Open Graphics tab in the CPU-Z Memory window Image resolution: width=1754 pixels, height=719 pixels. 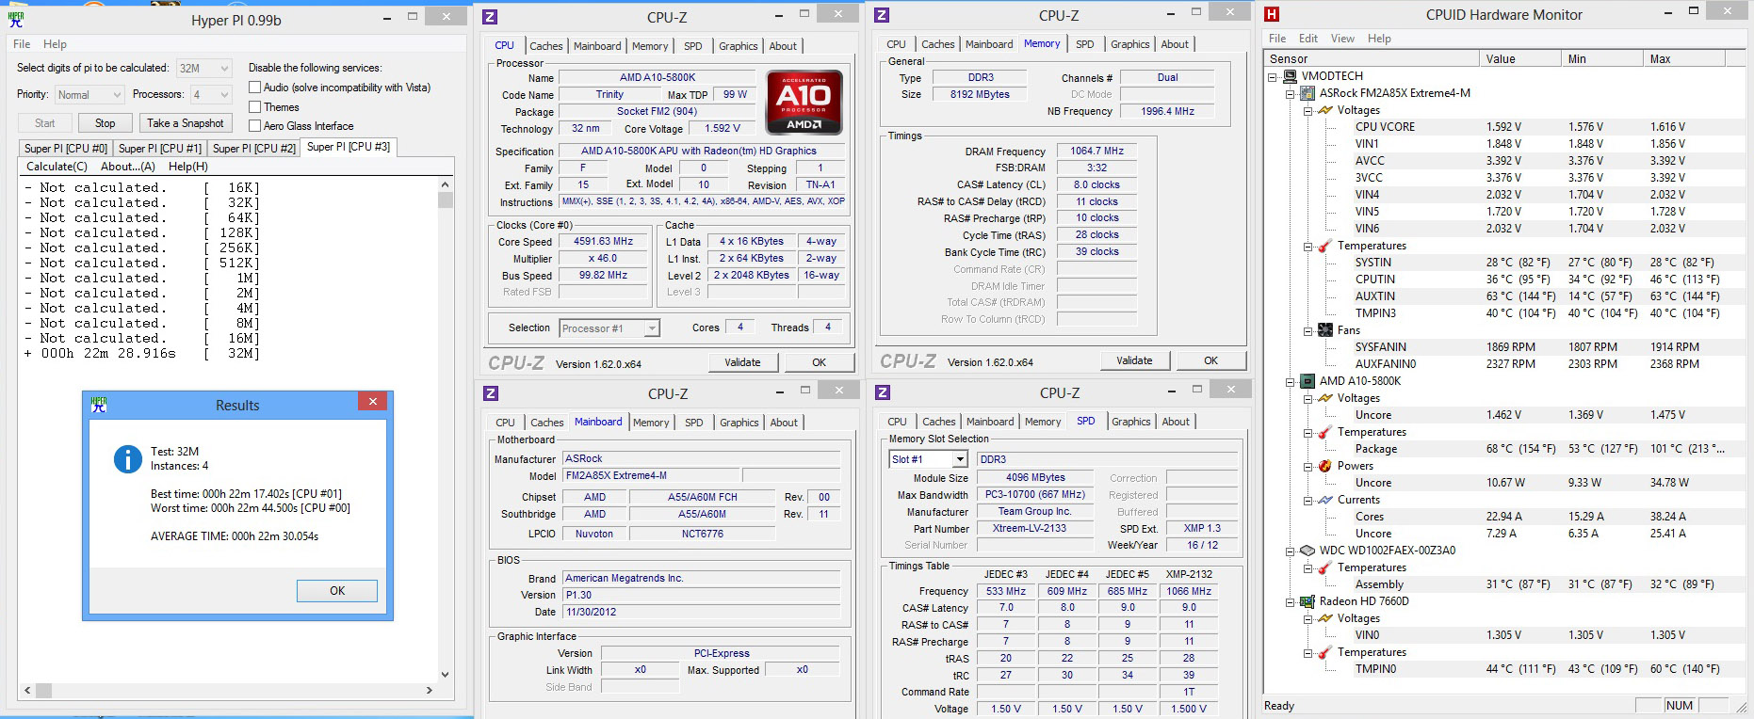(1129, 44)
